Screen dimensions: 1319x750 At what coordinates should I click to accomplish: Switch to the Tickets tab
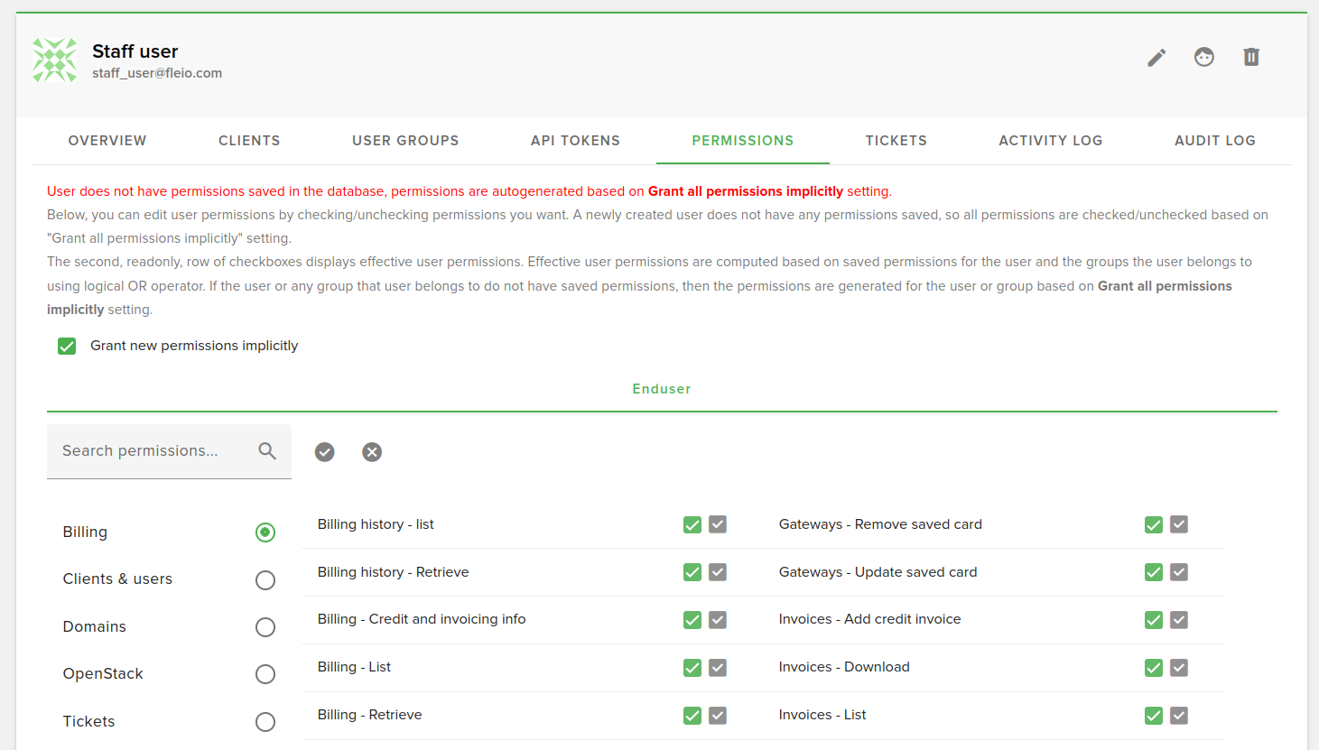(896, 141)
